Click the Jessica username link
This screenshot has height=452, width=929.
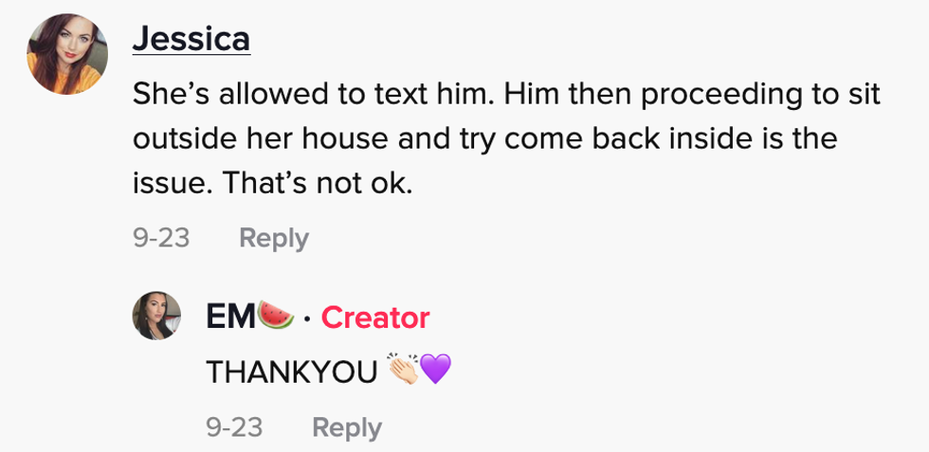[191, 39]
